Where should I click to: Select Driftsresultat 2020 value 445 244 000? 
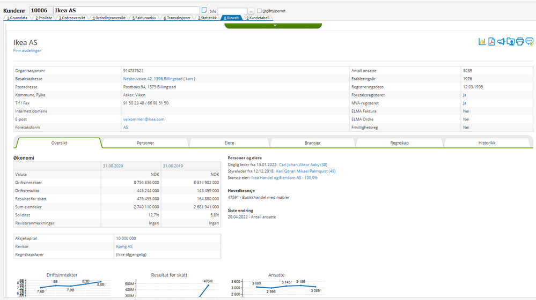tap(148, 191)
